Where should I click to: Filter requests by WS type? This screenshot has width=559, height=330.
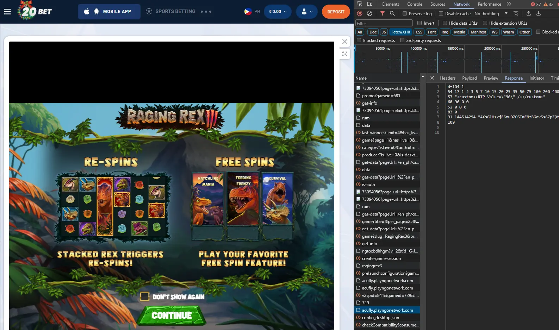coord(495,32)
